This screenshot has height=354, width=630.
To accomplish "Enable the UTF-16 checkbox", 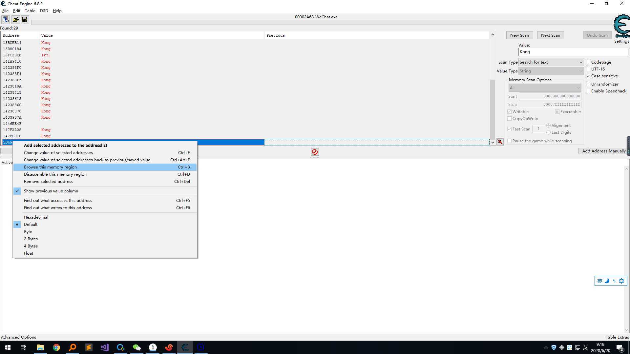I will [x=588, y=69].
